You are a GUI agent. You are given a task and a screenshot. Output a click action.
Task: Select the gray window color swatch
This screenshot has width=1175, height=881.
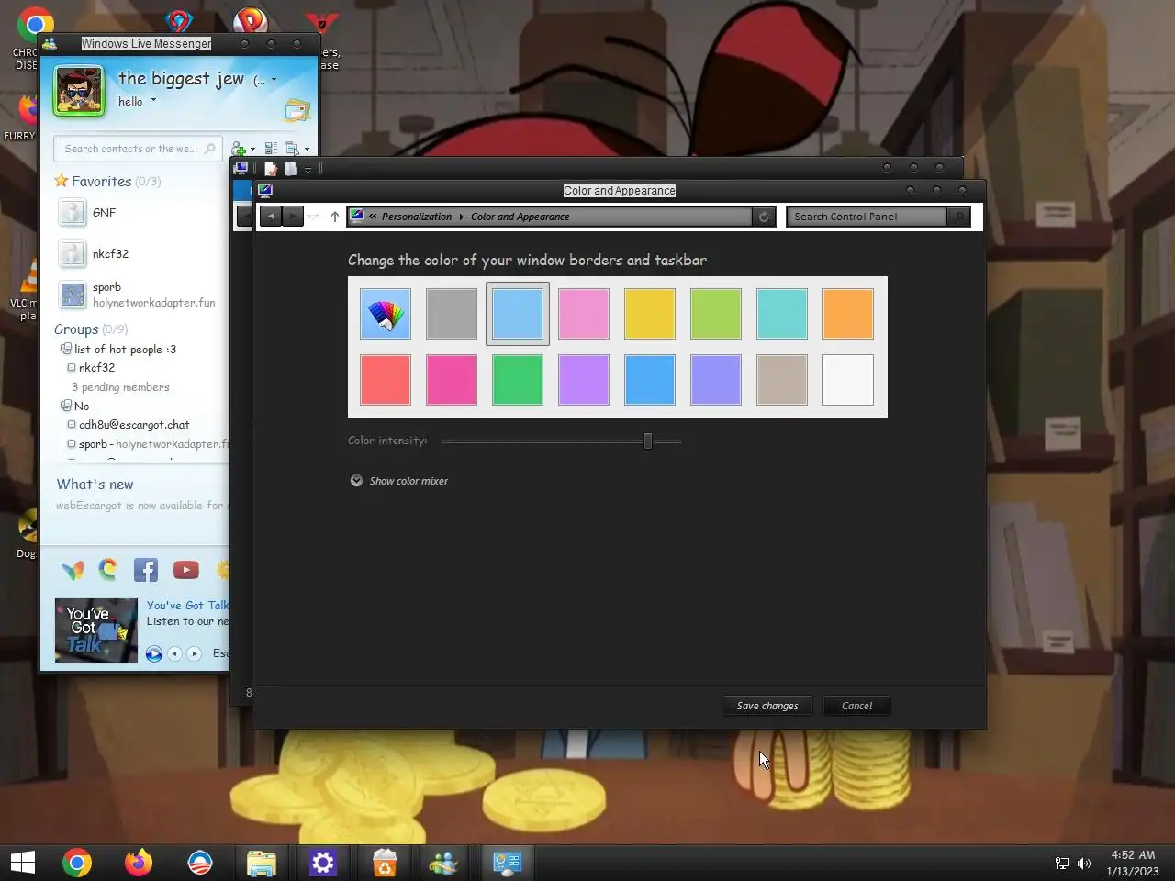pyautogui.click(x=452, y=314)
